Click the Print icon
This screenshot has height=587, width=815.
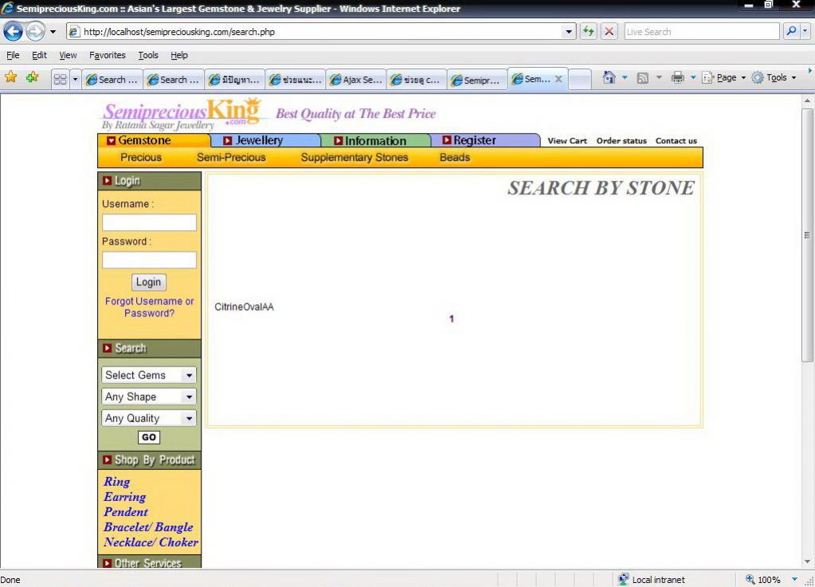click(x=677, y=78)
